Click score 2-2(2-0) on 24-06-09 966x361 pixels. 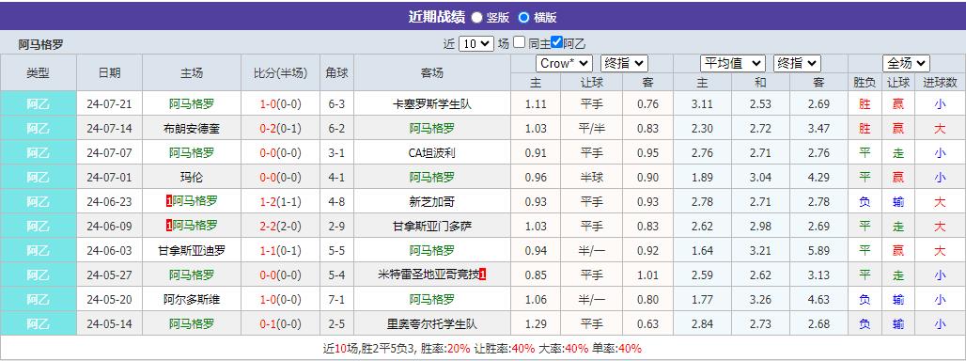(x=280, y=226)
